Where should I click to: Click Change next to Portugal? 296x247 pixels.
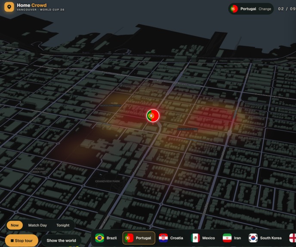pyautogui.click(x=265, y=9)
